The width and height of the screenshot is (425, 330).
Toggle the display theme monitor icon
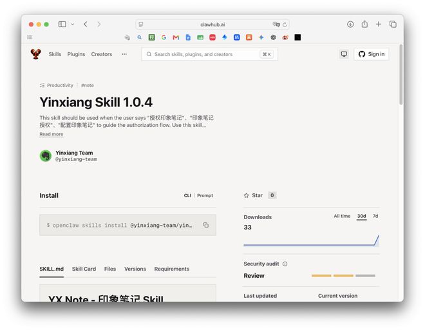[344, 54]
